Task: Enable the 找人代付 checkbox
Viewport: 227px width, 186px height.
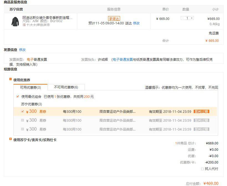Action: (202, 169)
